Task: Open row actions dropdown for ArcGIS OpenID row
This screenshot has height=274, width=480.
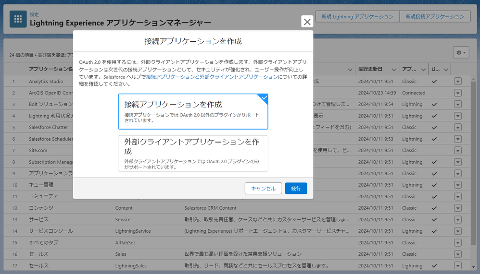Action: pos(458,93)
